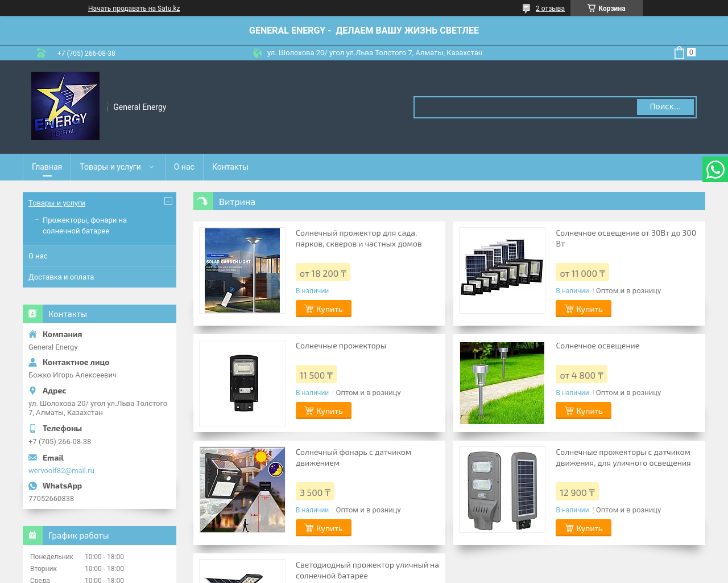Click the price 3 500 ₸
Viewport: 728px width, 583px height.
pyautogui.click(x=315, y=492)
